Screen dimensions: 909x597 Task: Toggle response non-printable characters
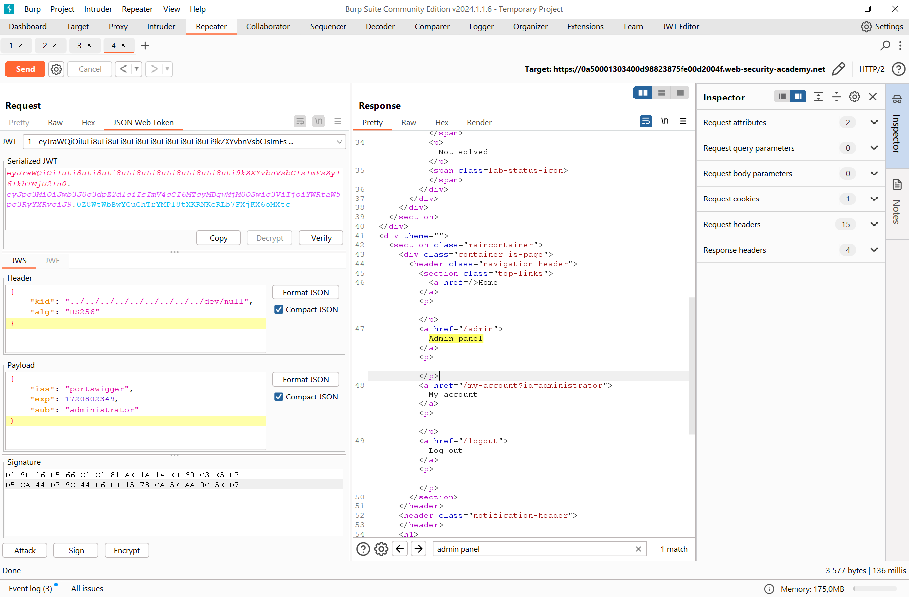coord(665,121)
